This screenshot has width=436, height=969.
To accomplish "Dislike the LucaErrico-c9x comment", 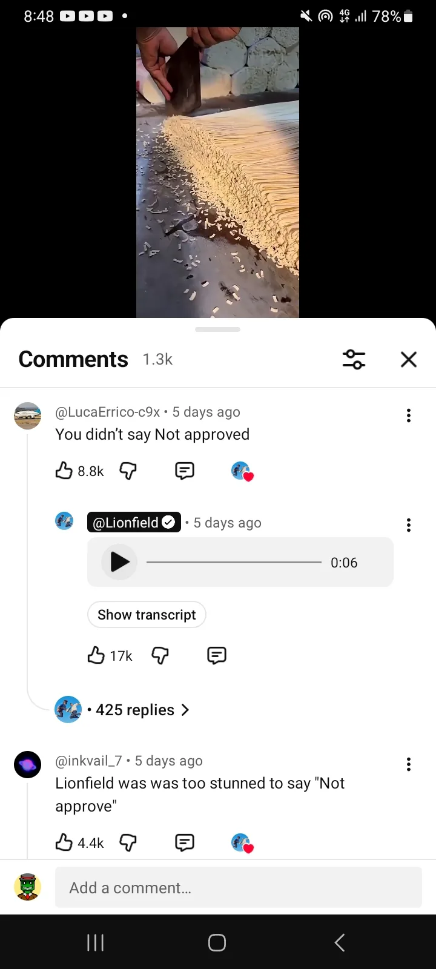I will pos(128,471).
